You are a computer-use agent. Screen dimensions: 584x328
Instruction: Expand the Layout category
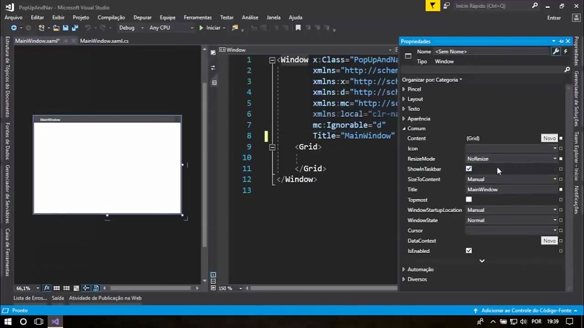pos(404,99)
